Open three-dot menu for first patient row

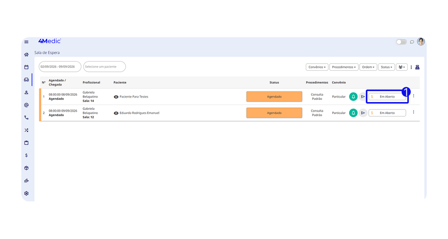(413, 96)
